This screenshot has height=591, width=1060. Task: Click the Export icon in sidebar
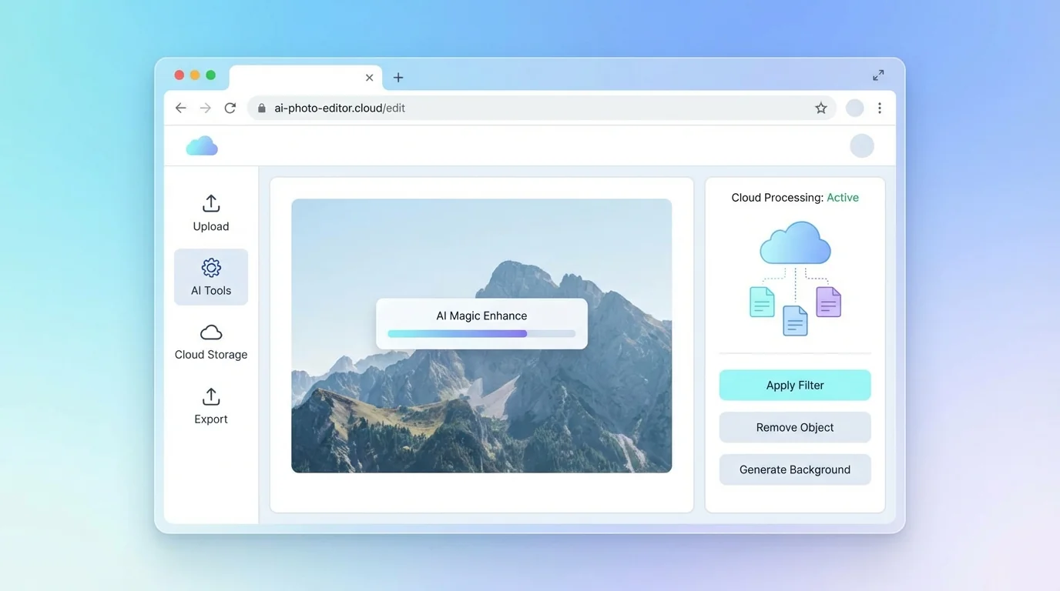(211, 397)
